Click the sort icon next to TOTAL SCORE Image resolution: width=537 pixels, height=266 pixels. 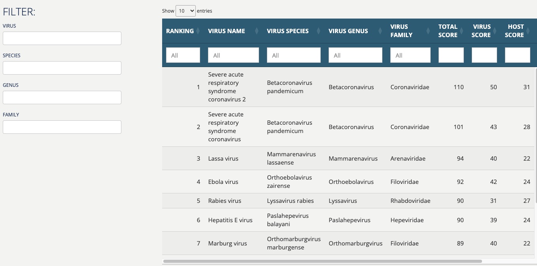point(461,30)
